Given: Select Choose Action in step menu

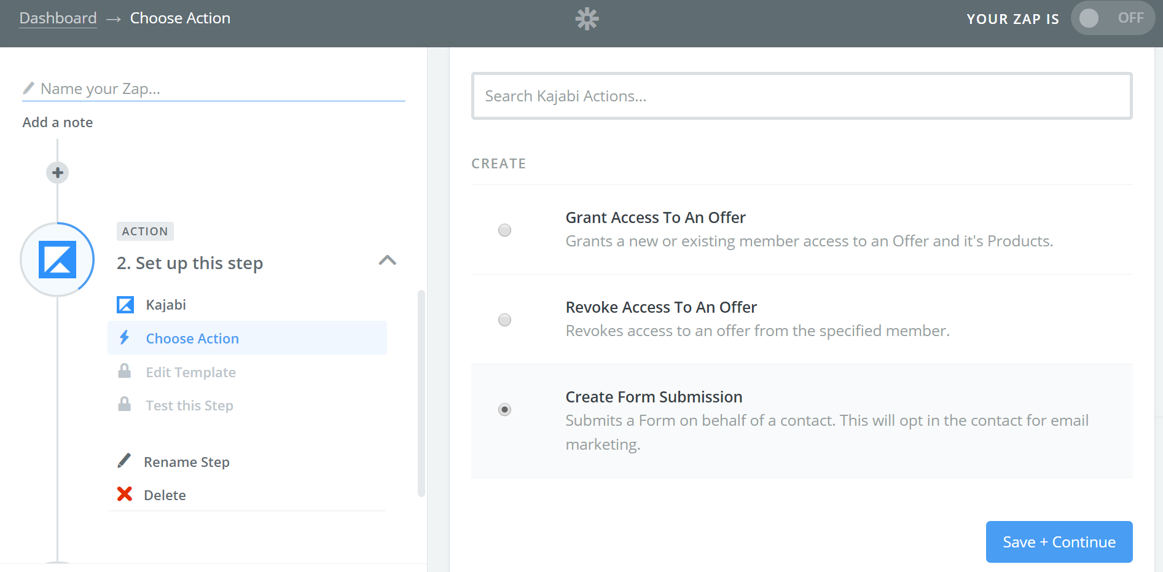Looking at the screenshot, I should pos(247,338).
